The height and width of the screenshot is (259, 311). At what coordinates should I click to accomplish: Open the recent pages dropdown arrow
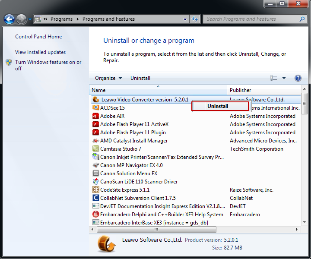point(30,19)
